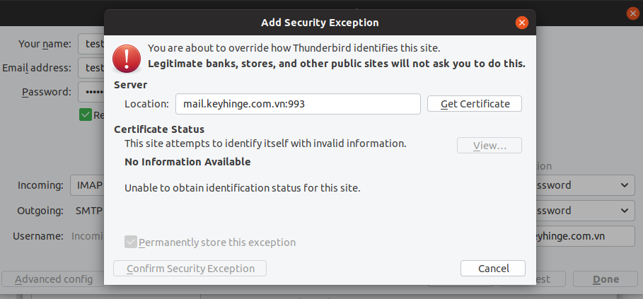Click the Your name input field

coord(91,44)
